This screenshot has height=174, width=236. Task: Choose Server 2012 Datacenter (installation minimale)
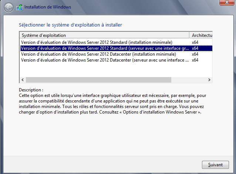pyautogui.click(x=98, y=54)
